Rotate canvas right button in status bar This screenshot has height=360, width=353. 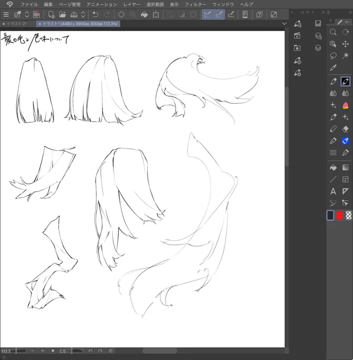(101, 351)
